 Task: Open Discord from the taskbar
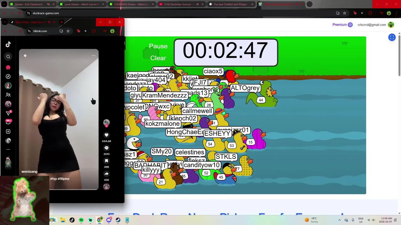tap(109, 220)
